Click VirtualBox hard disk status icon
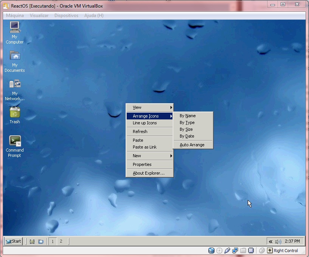 pos(211,251)
